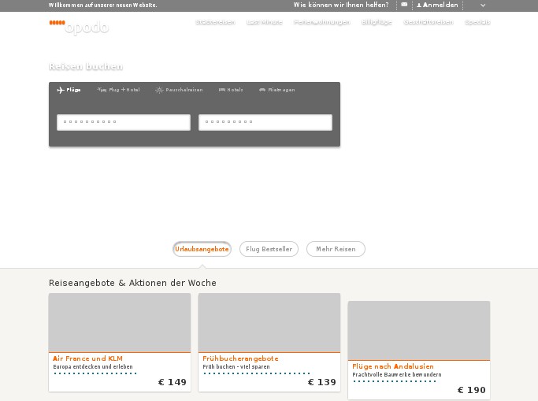Click Wie können wir Ihnen helfen?
The width and height of the screenshot is (538, 401).
[341, 6]
